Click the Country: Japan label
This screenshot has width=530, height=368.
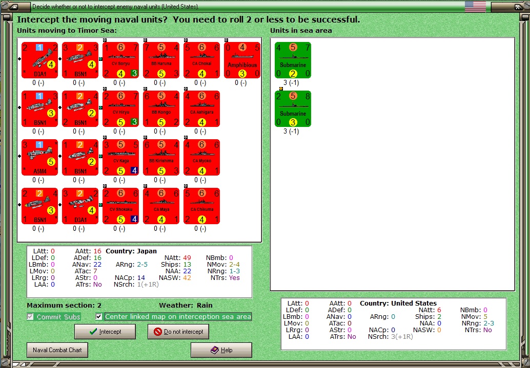point(131,251)
